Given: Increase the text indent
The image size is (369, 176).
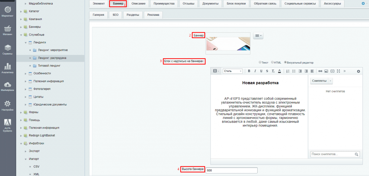Looking at the screenshot, I should (x=300, y=71).
